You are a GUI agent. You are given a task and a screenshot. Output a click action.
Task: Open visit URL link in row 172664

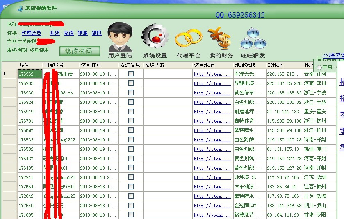pyautogui.click(x=212, y=187)
